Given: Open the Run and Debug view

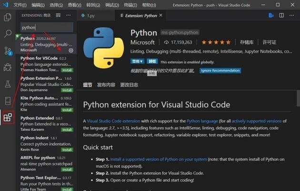Looking at the screenshot, I should point(8,67).
